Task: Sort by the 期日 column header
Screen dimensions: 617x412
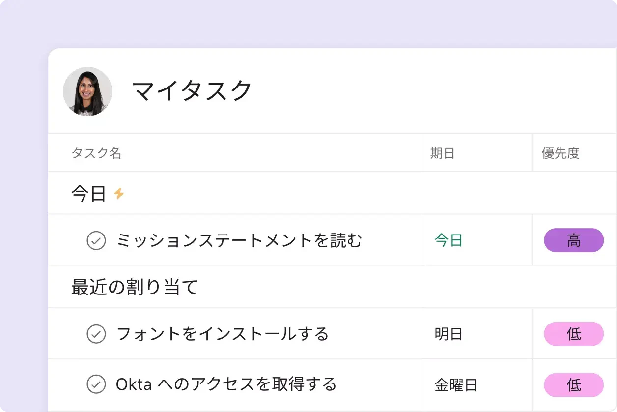Action: (x=442, y=153)
